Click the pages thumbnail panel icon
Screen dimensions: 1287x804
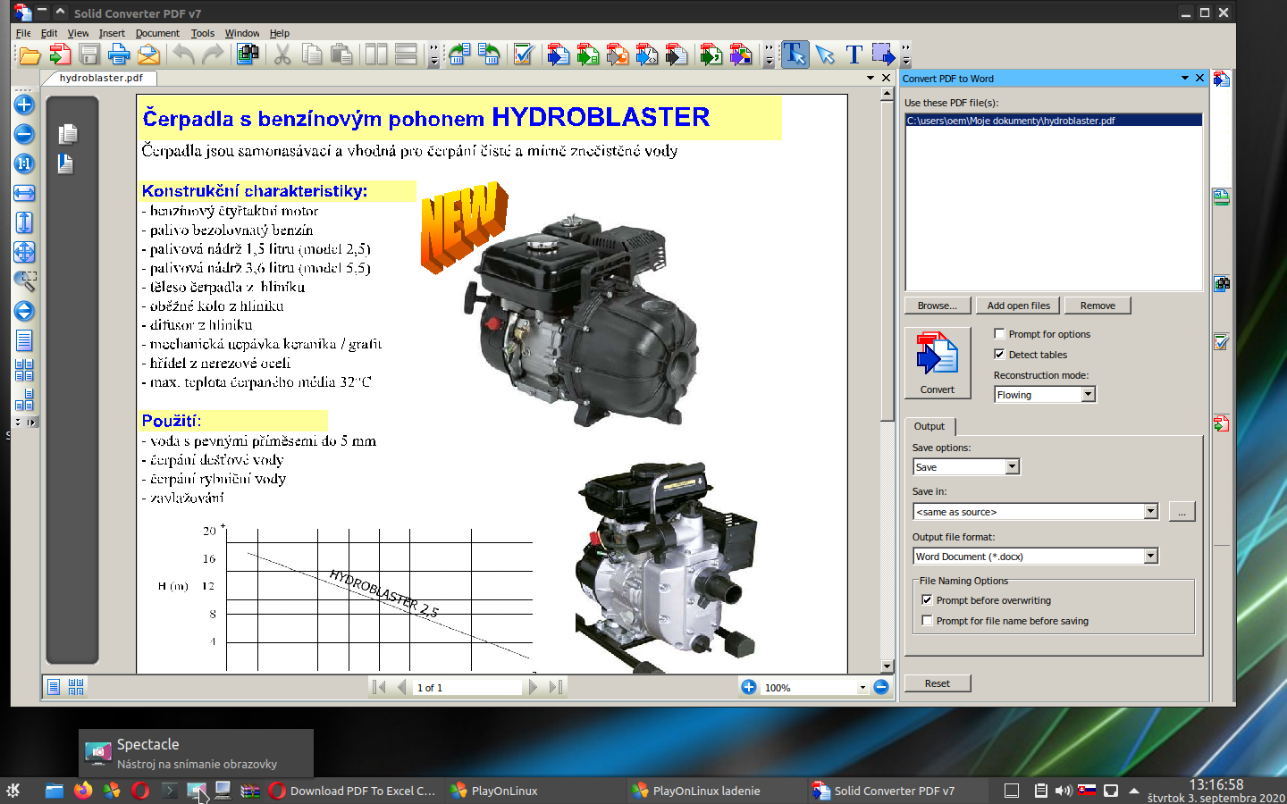pyautogui.click(x=68, y=134)
